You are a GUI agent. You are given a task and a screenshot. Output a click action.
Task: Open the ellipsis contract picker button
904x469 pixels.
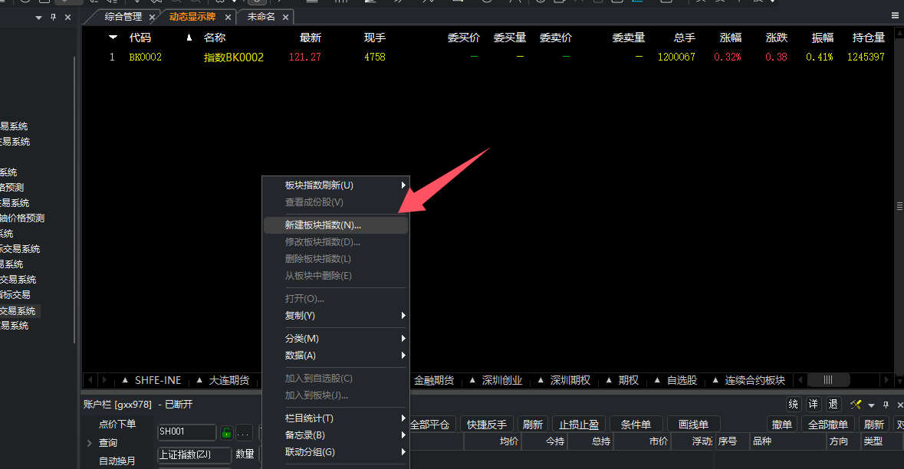244,433
